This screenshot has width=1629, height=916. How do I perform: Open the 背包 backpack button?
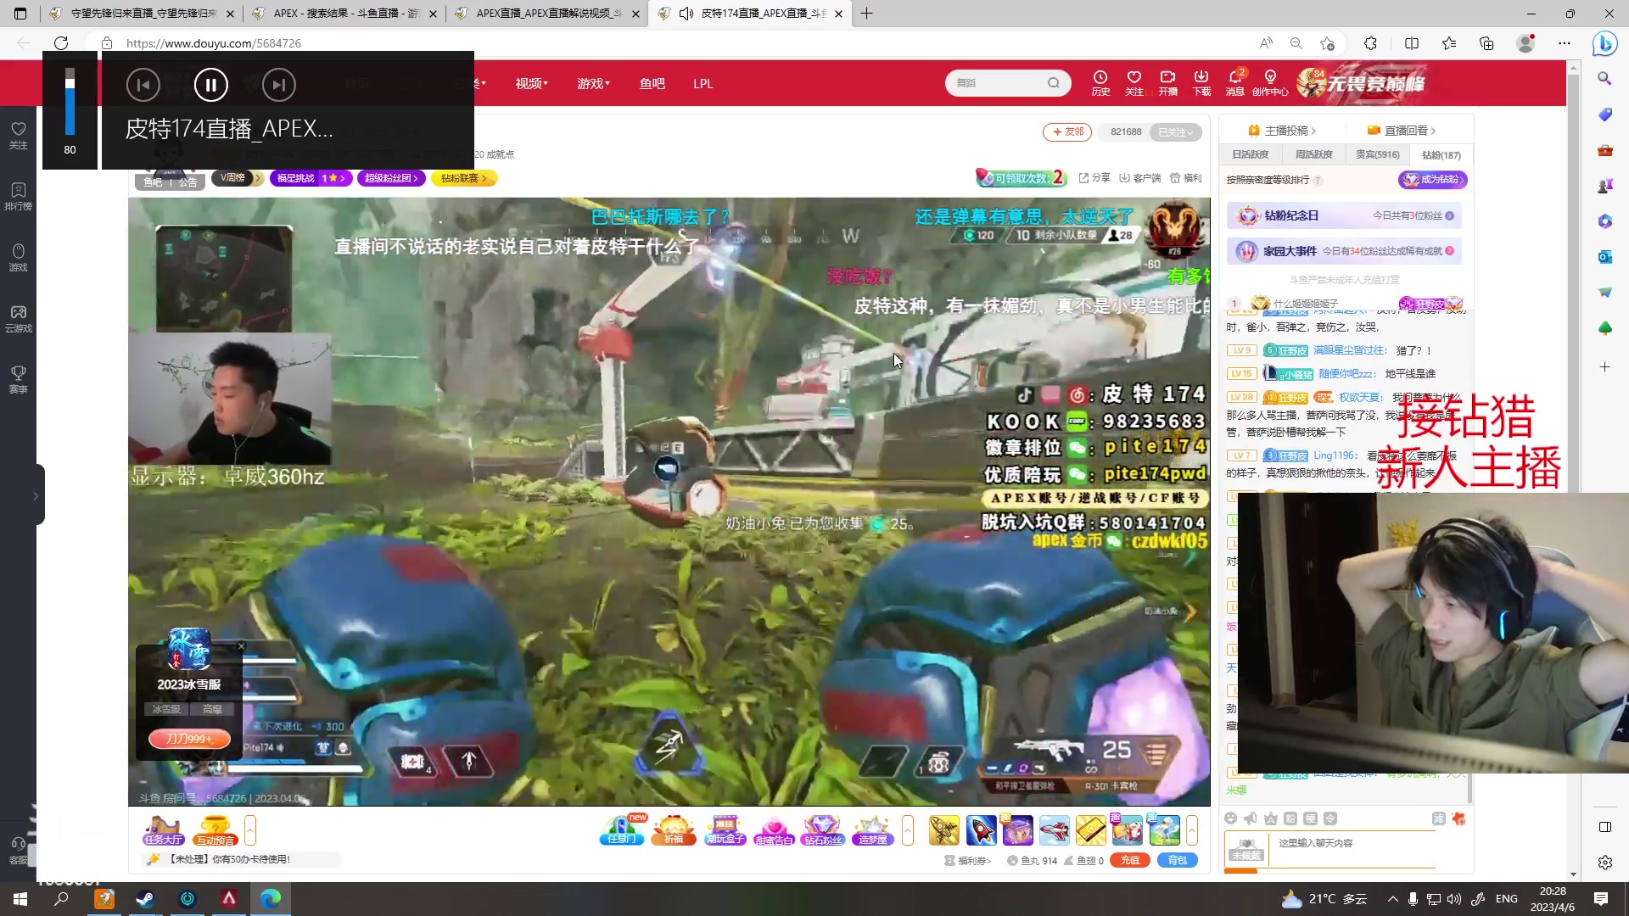(x=1178, y=860)
